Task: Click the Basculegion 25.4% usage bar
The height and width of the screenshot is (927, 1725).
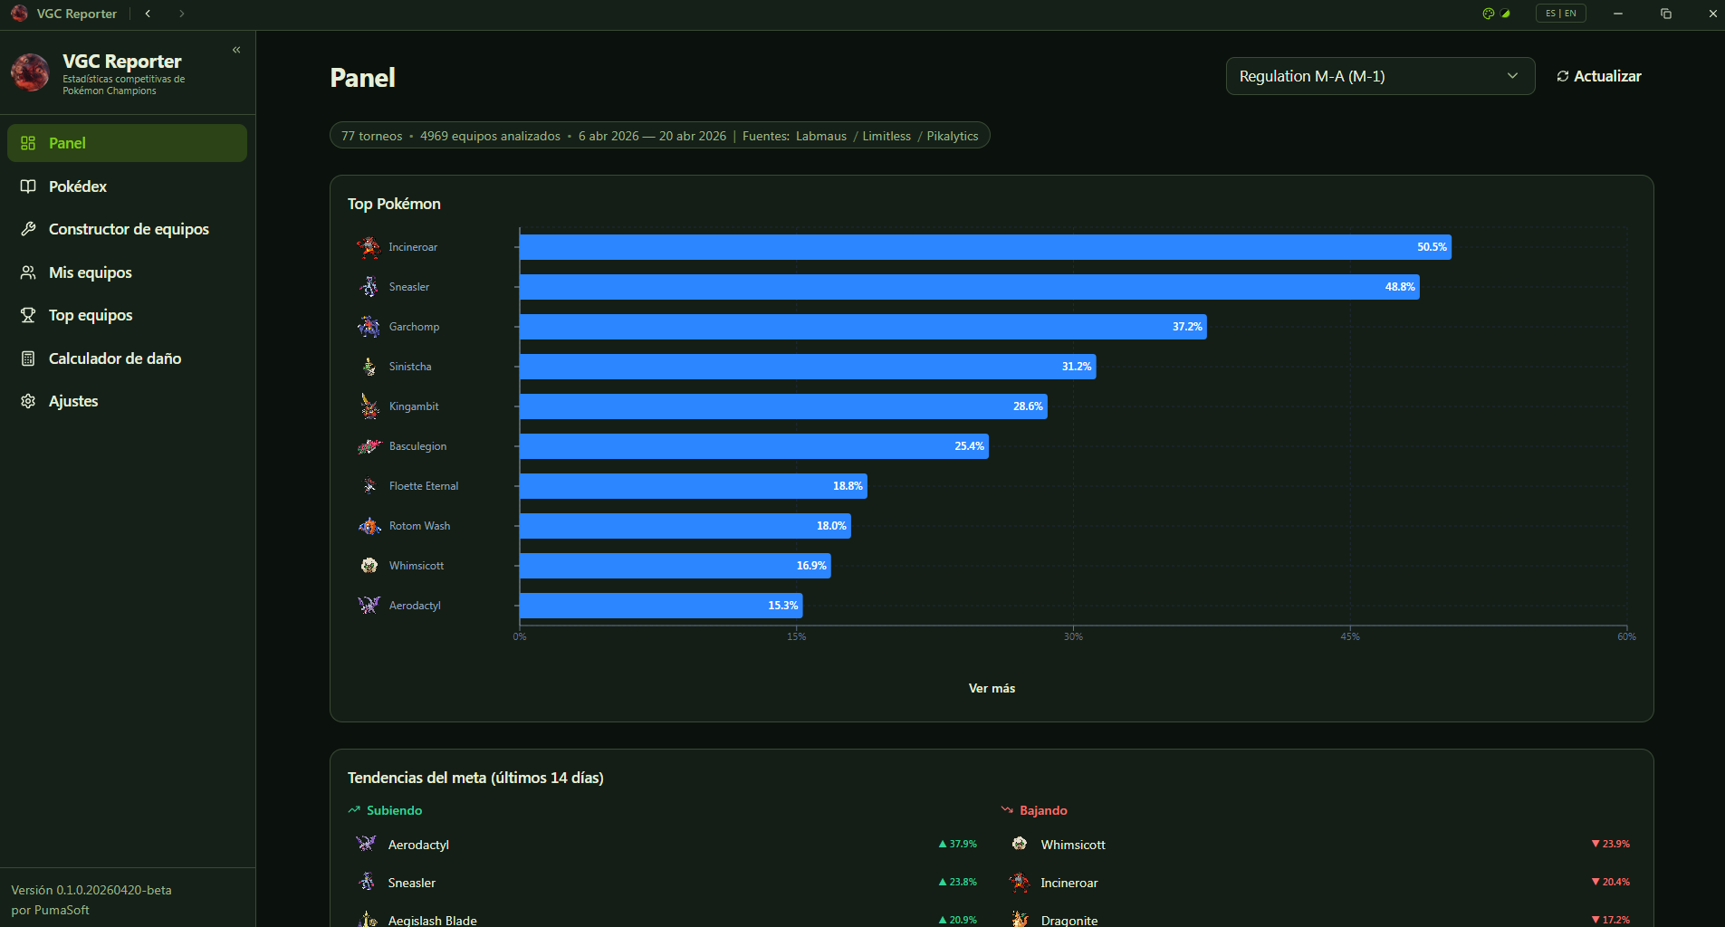Action: pyautogui.click(x=754, y=446)
